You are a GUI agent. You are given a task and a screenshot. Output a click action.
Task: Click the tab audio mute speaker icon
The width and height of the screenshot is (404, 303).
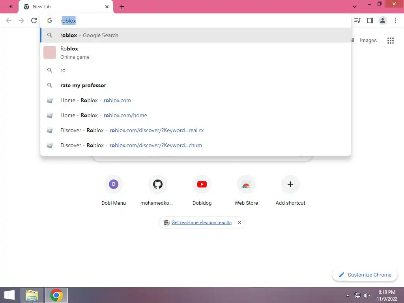click(11, 6)
